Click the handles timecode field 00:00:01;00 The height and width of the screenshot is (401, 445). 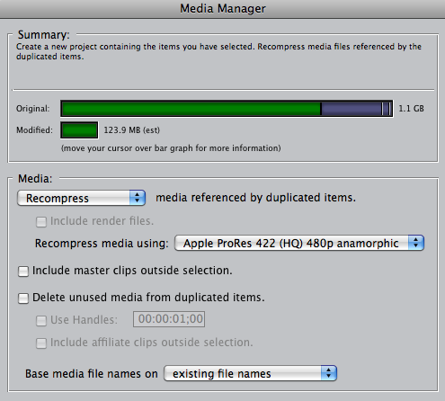(x=169, y=319)
